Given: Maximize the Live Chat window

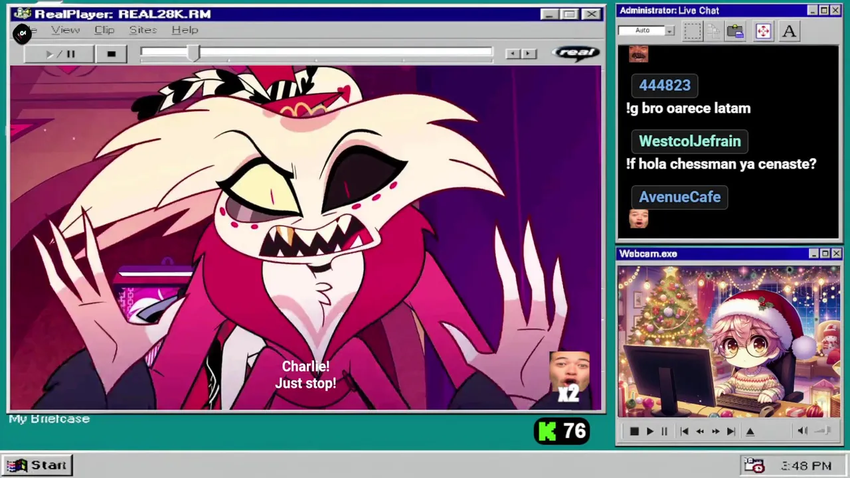Looking at the screenshot, I should pos(824,11).
